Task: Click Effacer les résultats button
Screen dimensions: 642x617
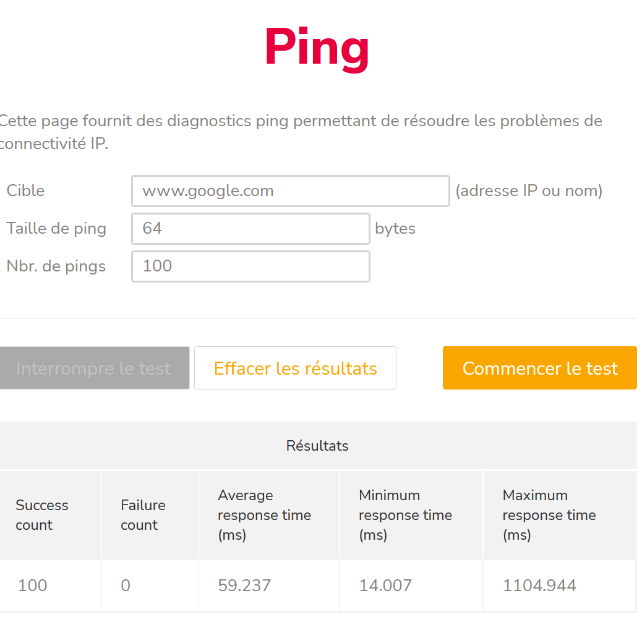Action: pyautogui.click(x=295, y=368)
